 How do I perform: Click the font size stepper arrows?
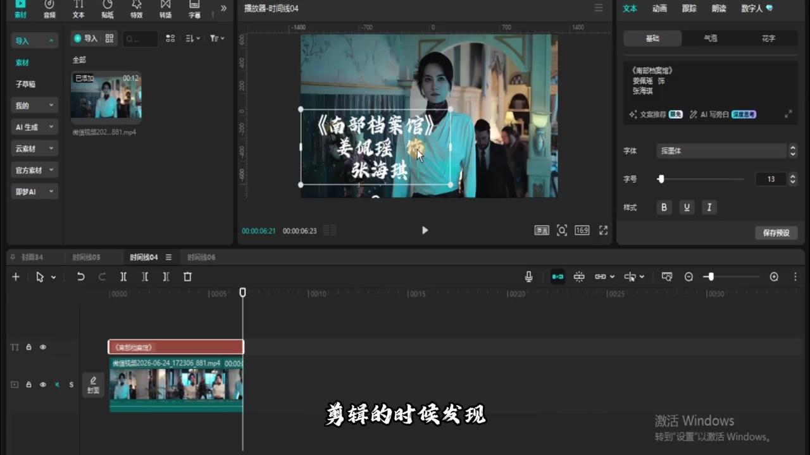(x=792, y=179)
